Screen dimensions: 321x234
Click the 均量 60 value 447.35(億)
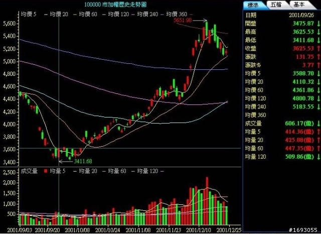299,148
